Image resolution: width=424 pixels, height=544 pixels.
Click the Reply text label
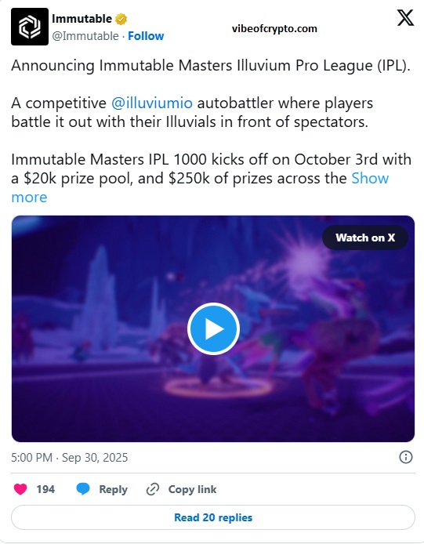point(113,489)
